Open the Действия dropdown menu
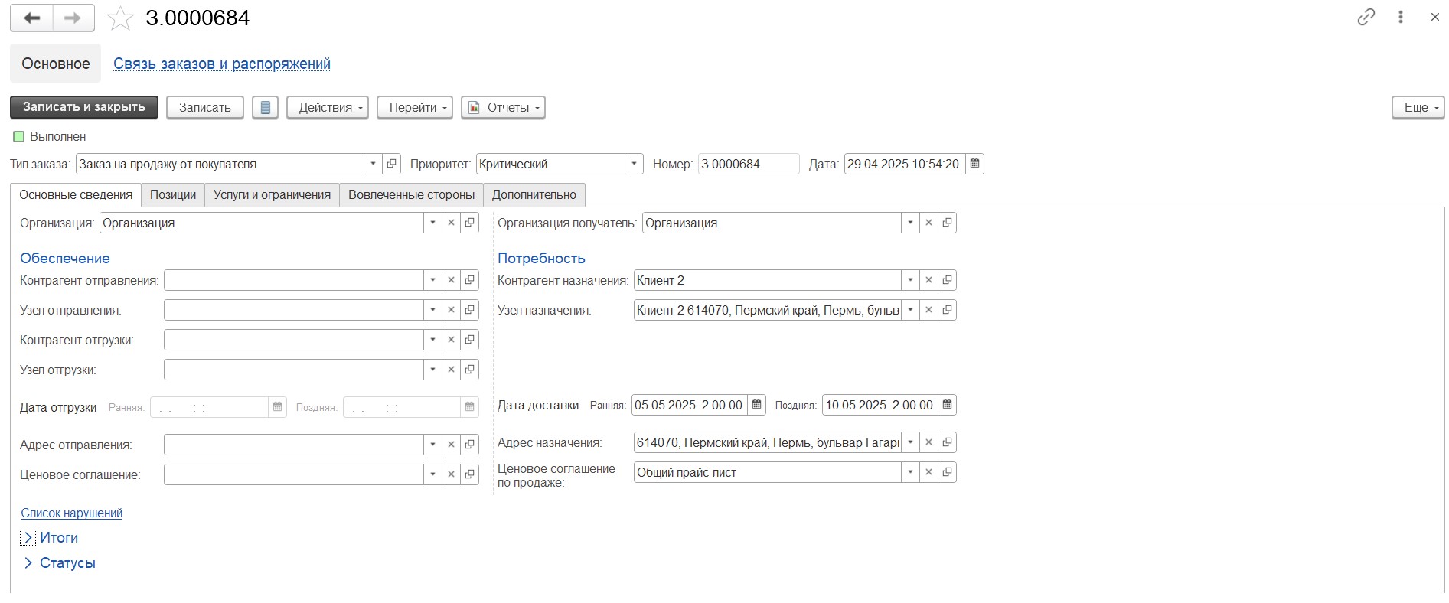The image size is (1449, 603). click(328, 108)
